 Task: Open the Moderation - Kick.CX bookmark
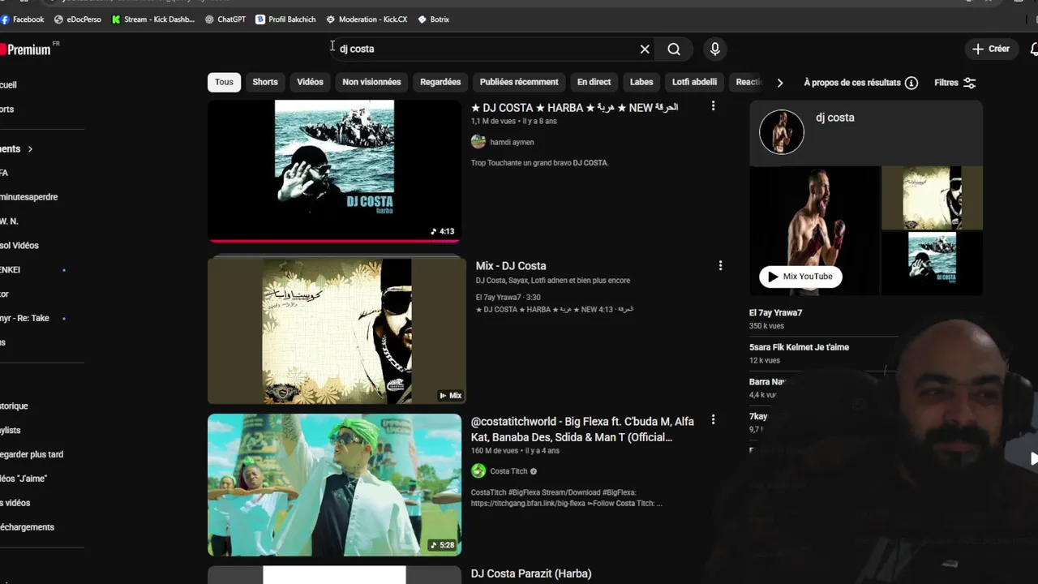click(x=367, y=19)
